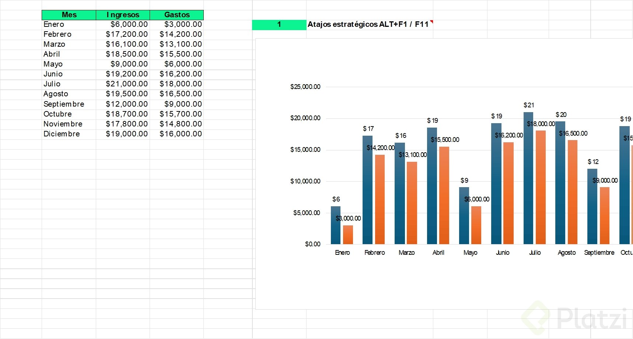633x339 pixels.
Task: Select the $5,000.00 chart axis label
Action: coord(307,213)
